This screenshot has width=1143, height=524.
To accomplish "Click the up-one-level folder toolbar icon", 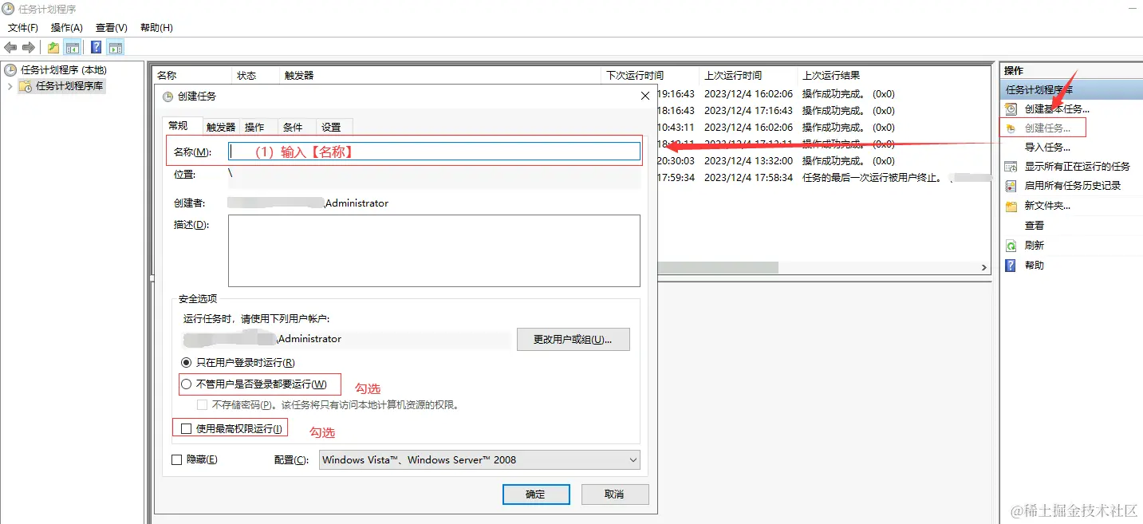I will click(53, 48).
